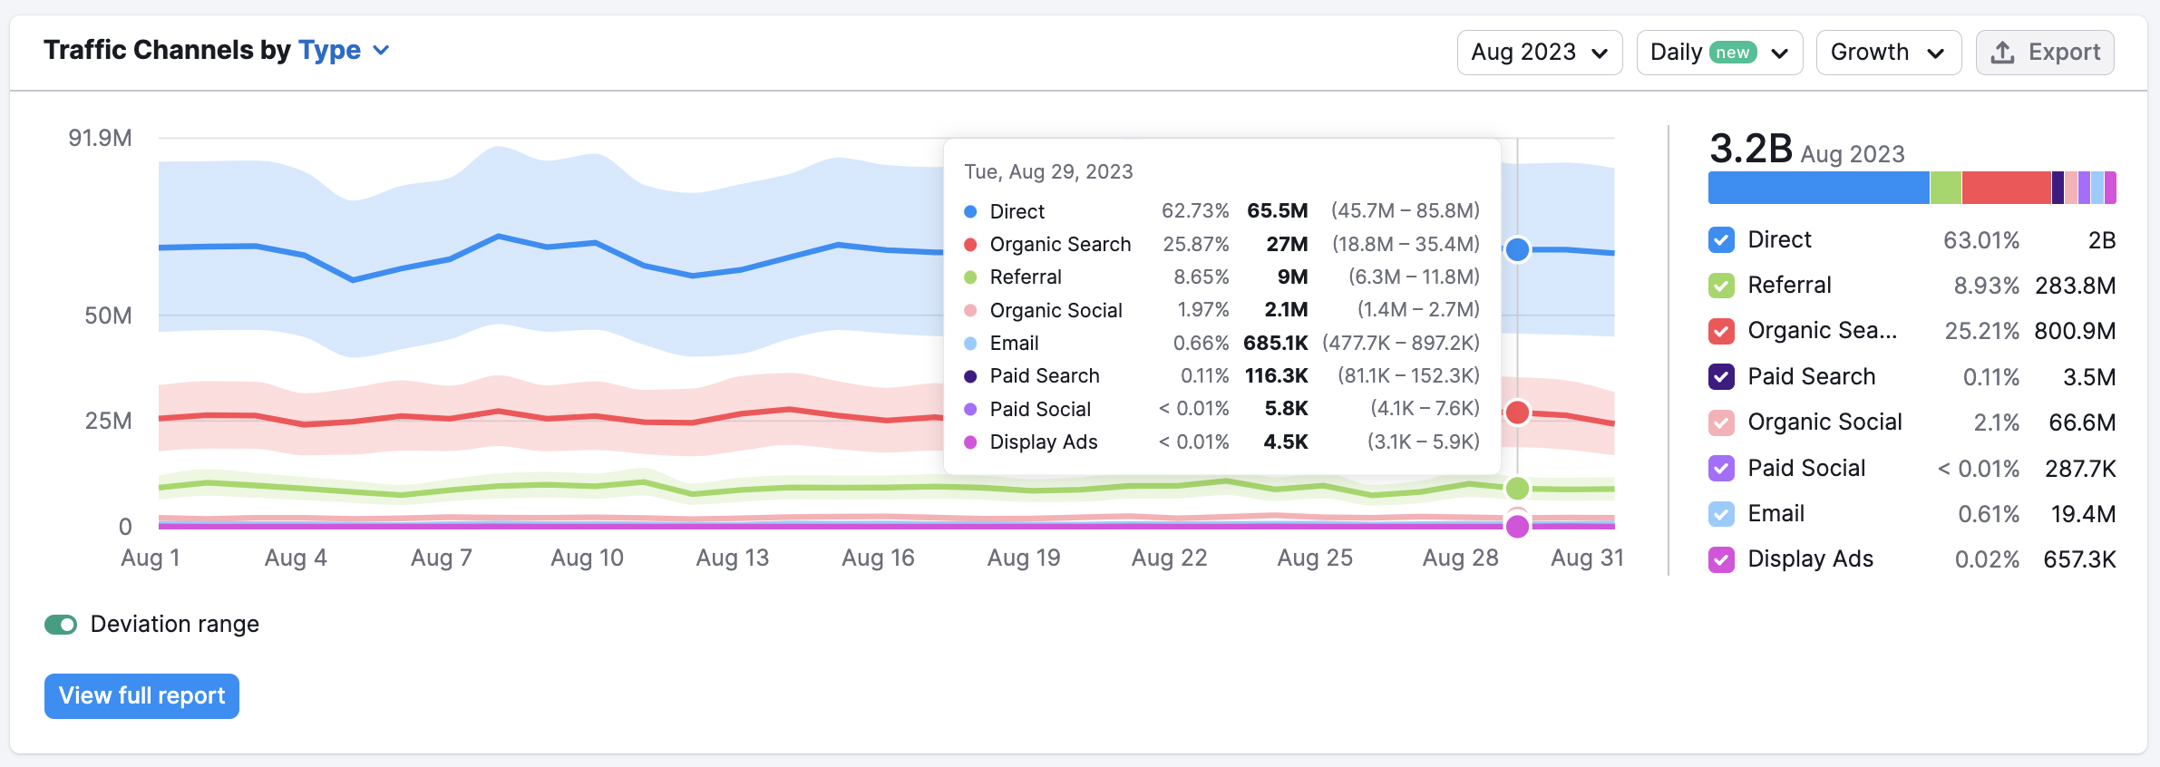Image resolution: width=2160 pixels, height=767 pixels.
Task: Expand the Daily granularity dropdown
Action: pyautogui.click(x=1718, y=53)
